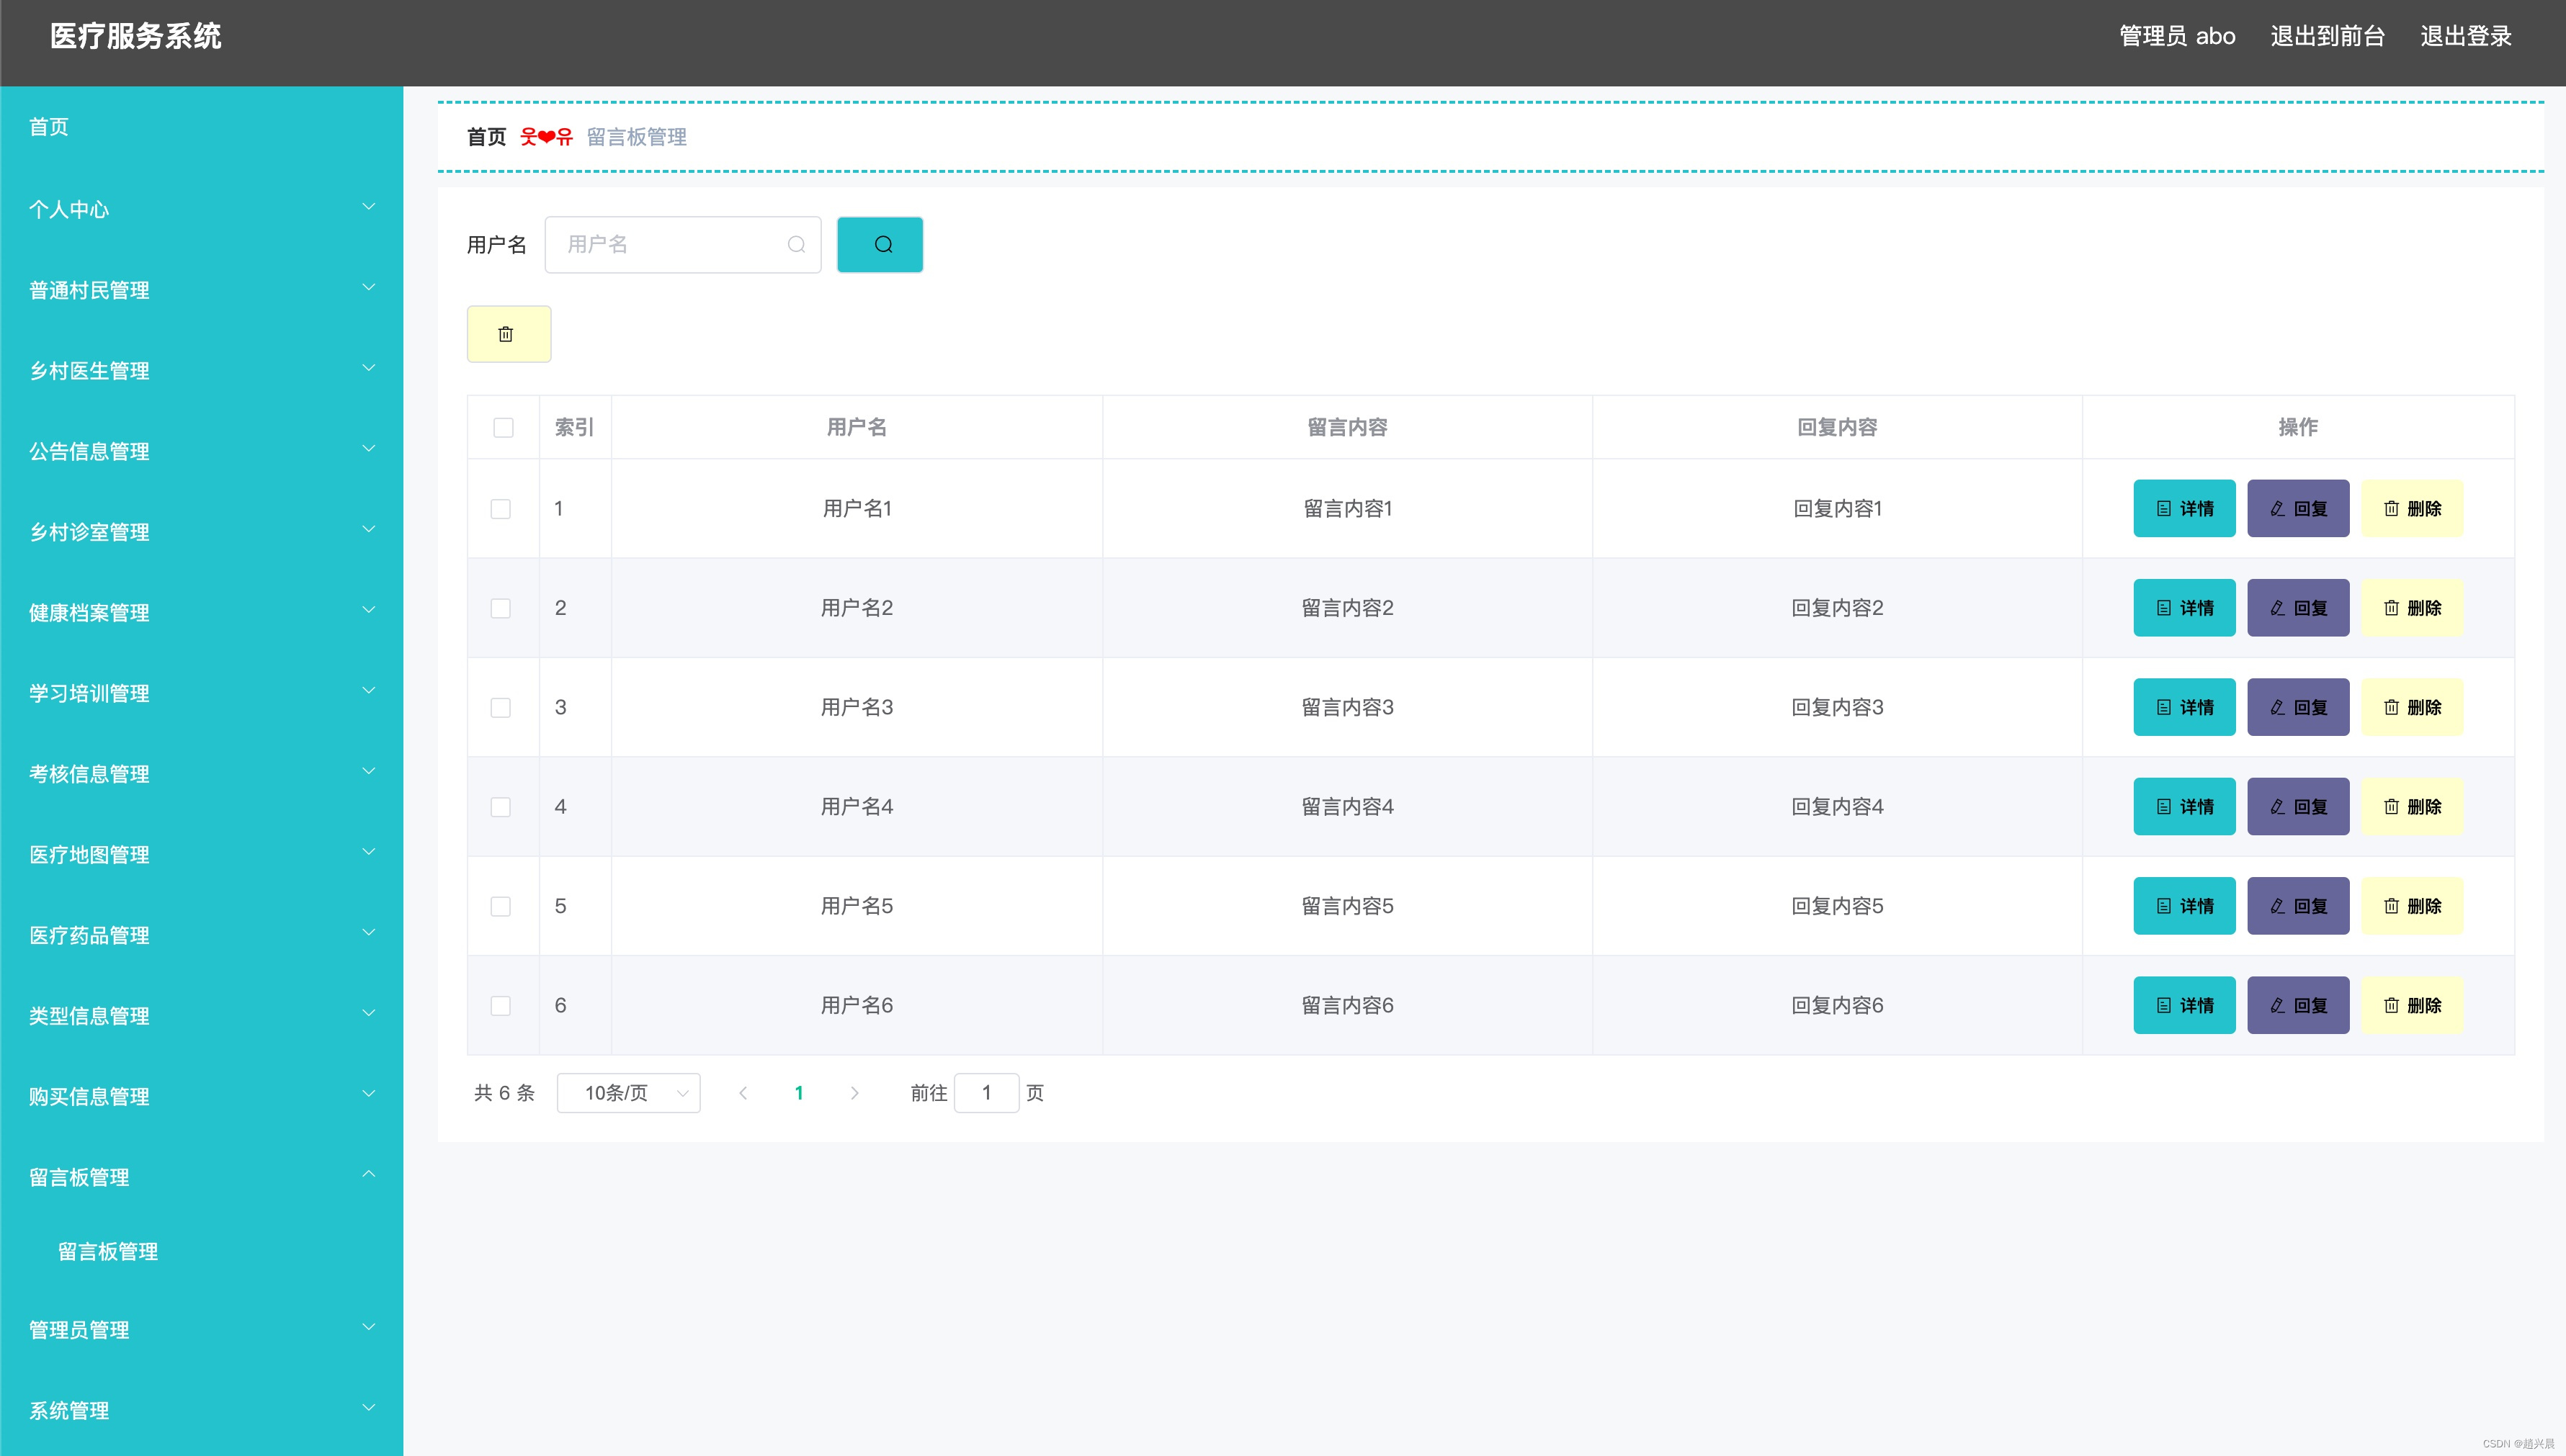
Task: Click magnifier icon inside username field
Action: [x=796, y=245]
